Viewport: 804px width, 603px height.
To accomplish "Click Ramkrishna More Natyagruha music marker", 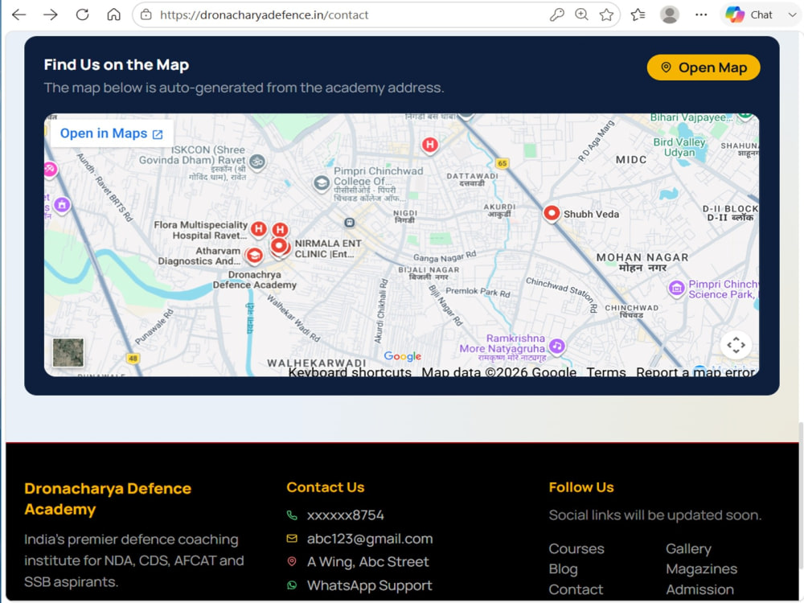I will (556, 346).
